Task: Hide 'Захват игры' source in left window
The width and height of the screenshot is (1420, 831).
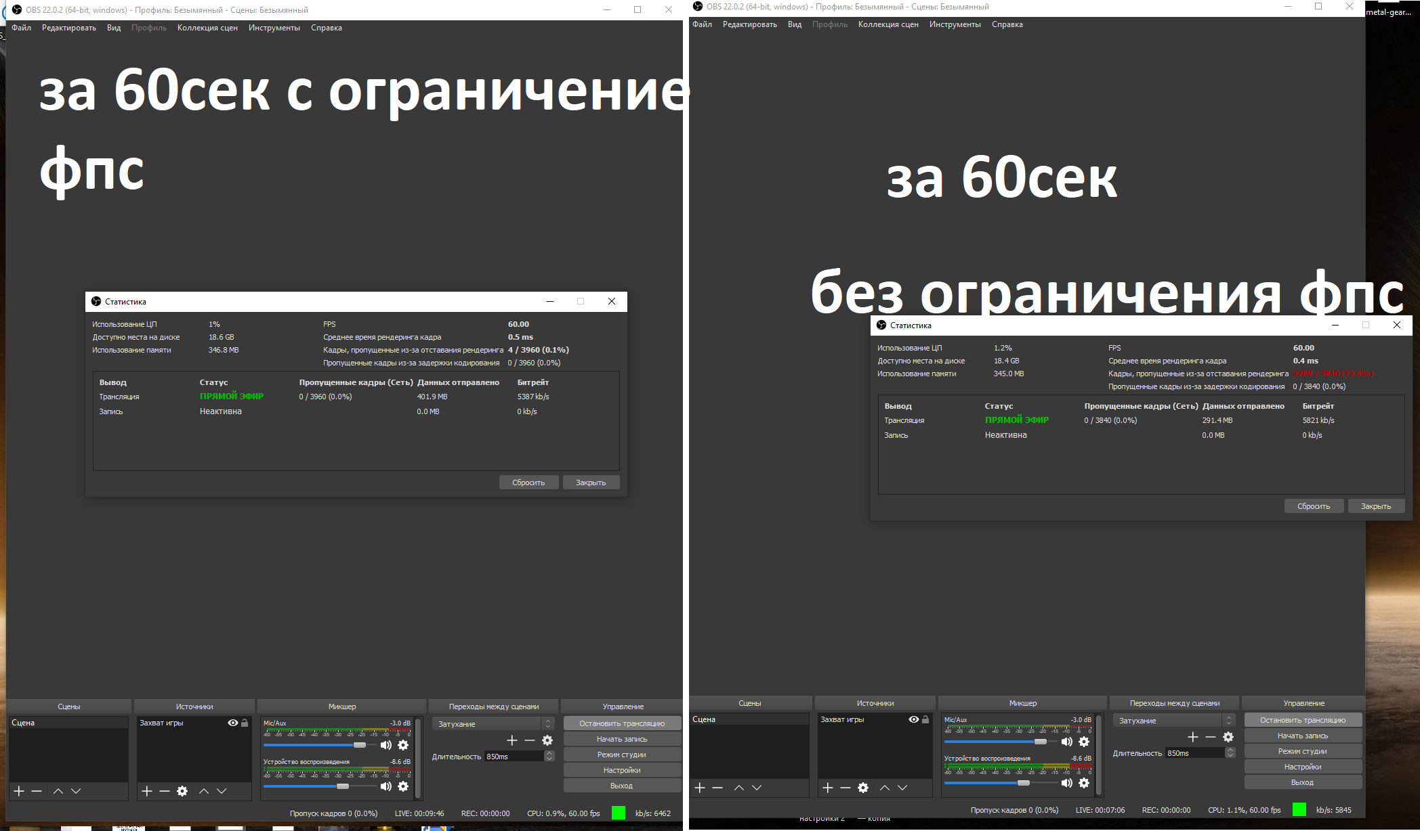Action: [233, 723]
